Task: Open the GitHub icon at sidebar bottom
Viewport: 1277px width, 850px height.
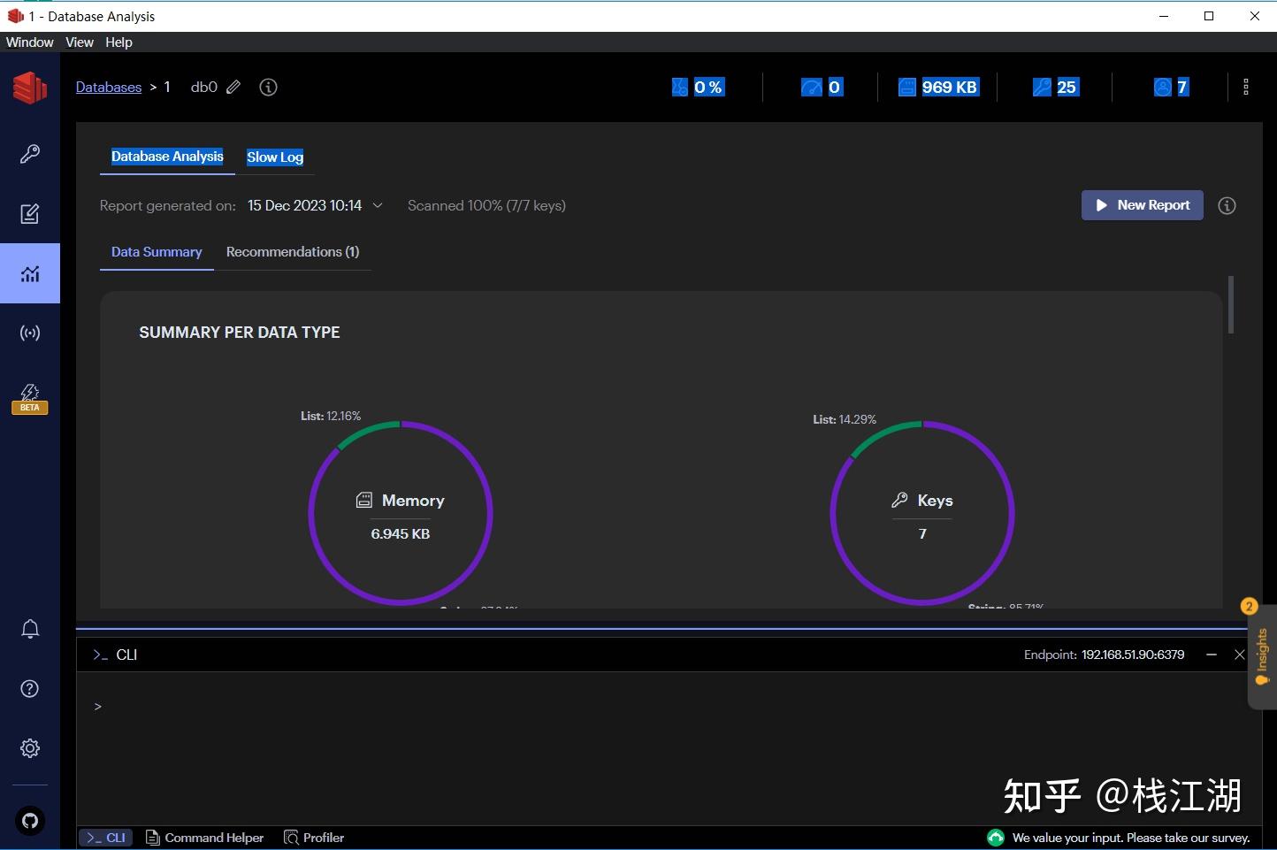Action: point(30,821)
